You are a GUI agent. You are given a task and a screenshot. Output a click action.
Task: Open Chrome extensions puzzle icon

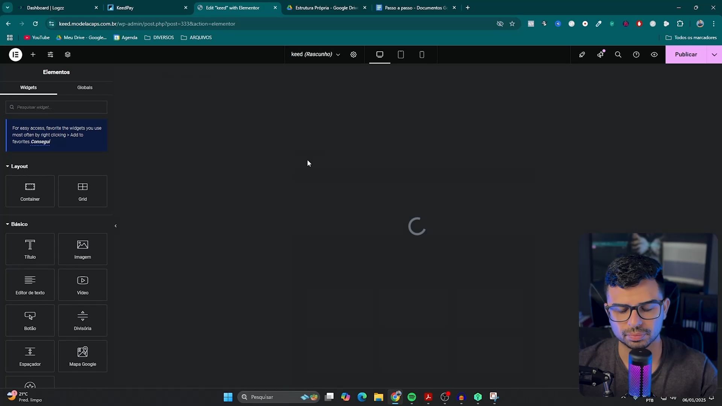(680, 24)
